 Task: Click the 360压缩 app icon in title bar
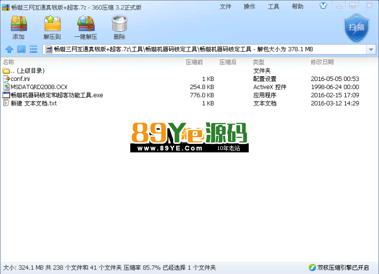click(x=6, y=7)
